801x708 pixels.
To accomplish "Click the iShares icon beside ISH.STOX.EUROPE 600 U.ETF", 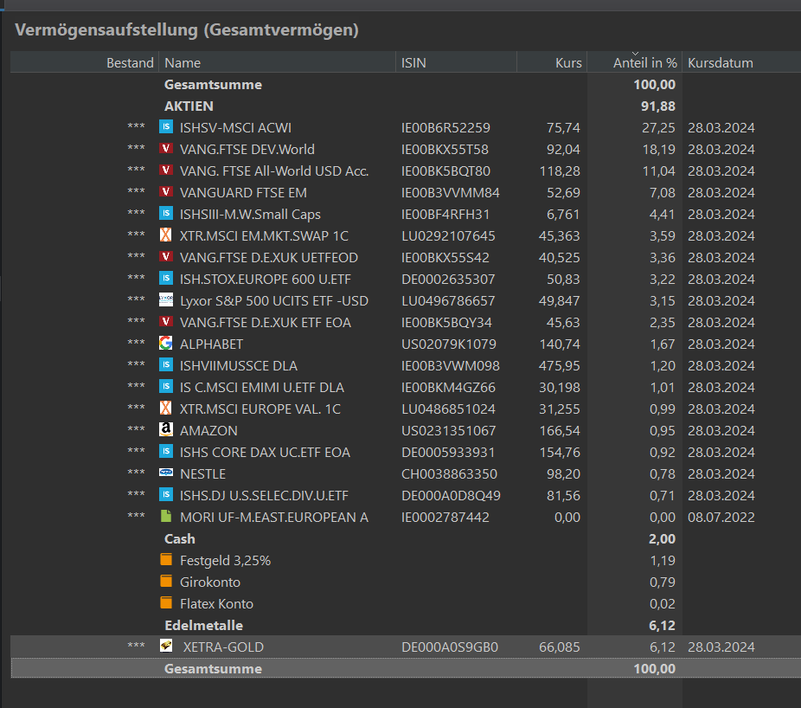I will click(166, 278).
